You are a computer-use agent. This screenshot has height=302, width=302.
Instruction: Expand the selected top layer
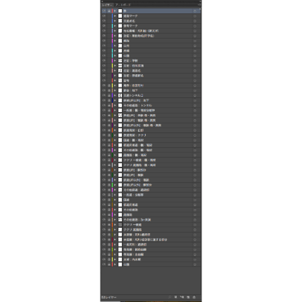click(115, 11)
